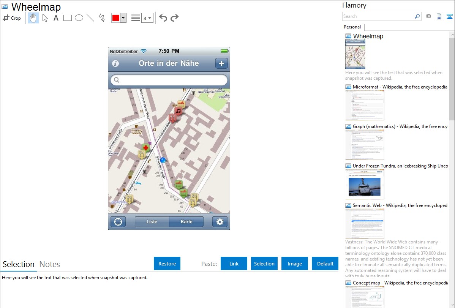Open the Microformat Wikipedia snapshot thumbnail
Image resolution: width=455 pixels, height=308 pixels.
365,105
